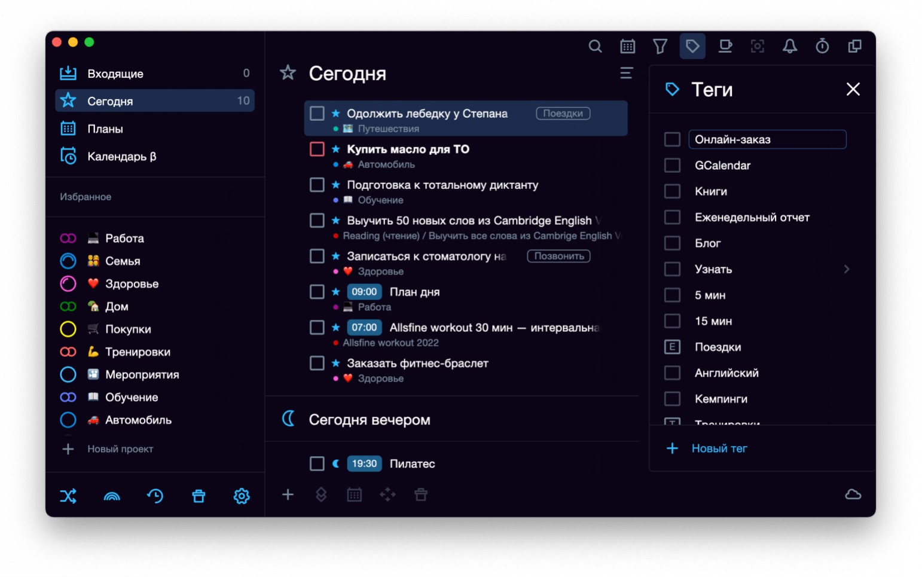Select Сегодня in the sidebar

point(155,100)
